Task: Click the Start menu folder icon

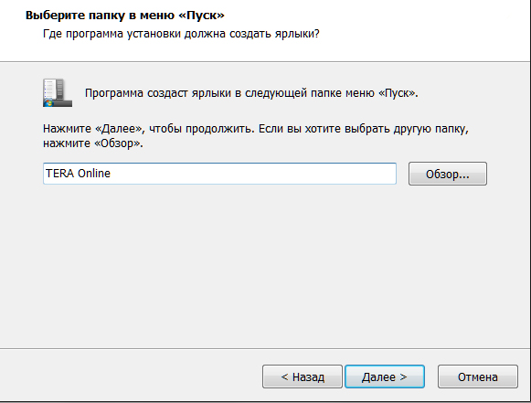Action: pyautogui.click(x=58, y=93)
